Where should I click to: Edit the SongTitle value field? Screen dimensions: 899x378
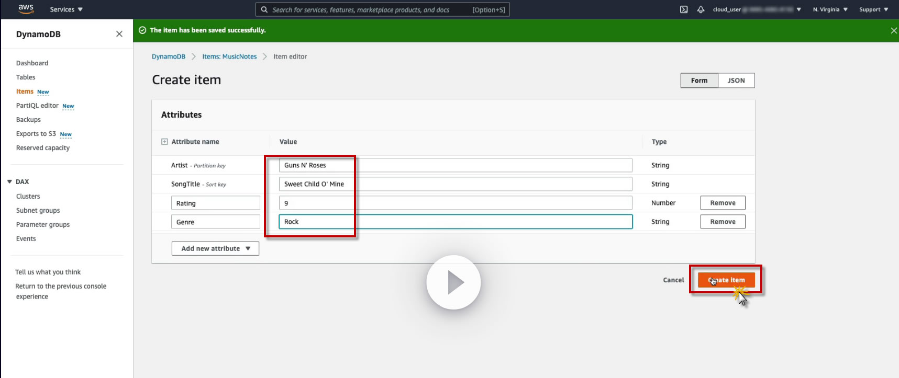[x=456, y=184]
